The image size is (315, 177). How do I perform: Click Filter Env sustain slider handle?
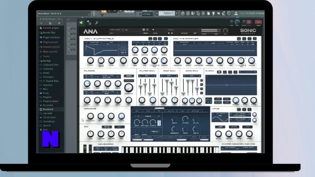(x=150, y=93)
